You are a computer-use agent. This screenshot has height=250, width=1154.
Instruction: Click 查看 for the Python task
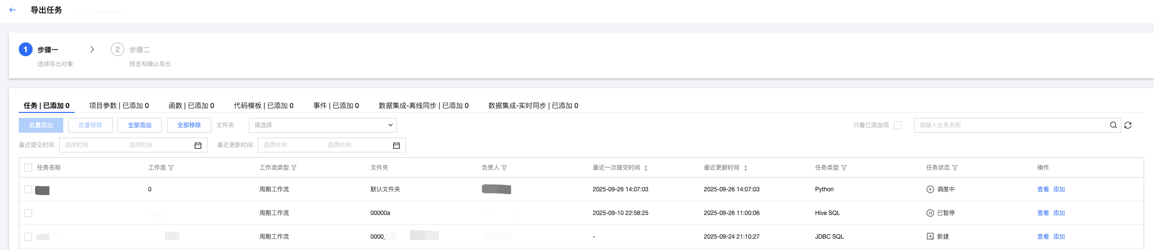pos(1043,189)
